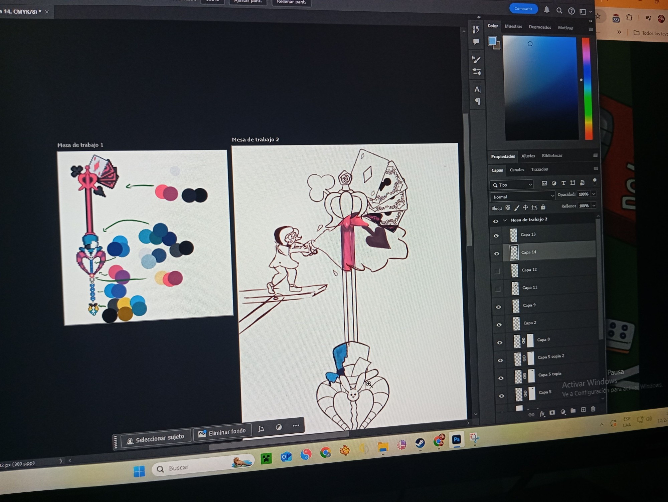Filter layers by shape layers icon

coord(573,183)
